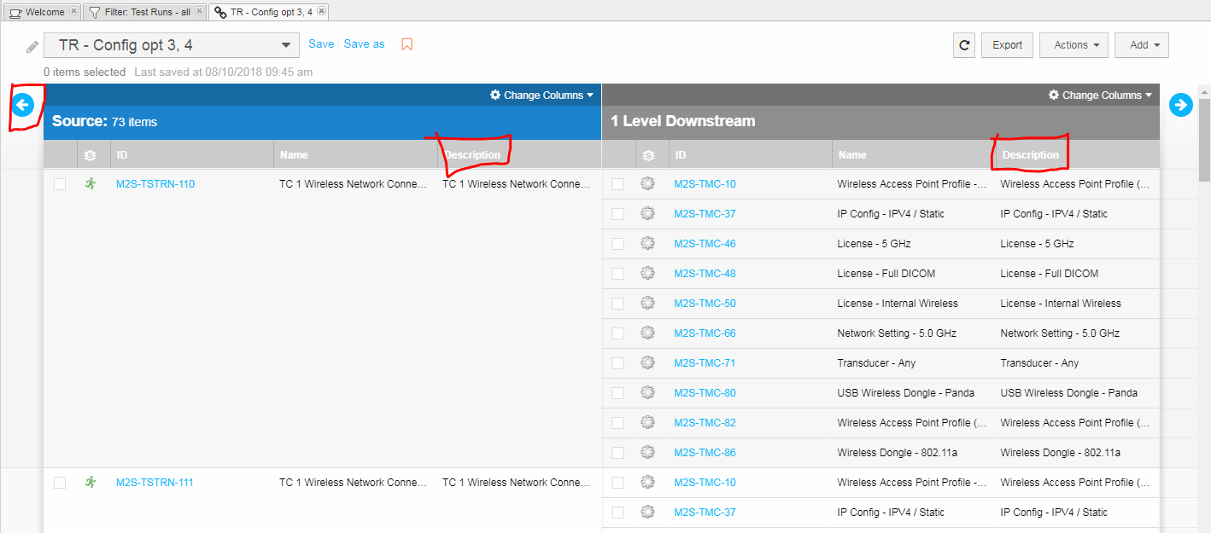Image resolution: width=1211 pixels, height=533 pixels.
Task: Open Change Columns in Downstream panel
Action: [x=1100, y=95]
